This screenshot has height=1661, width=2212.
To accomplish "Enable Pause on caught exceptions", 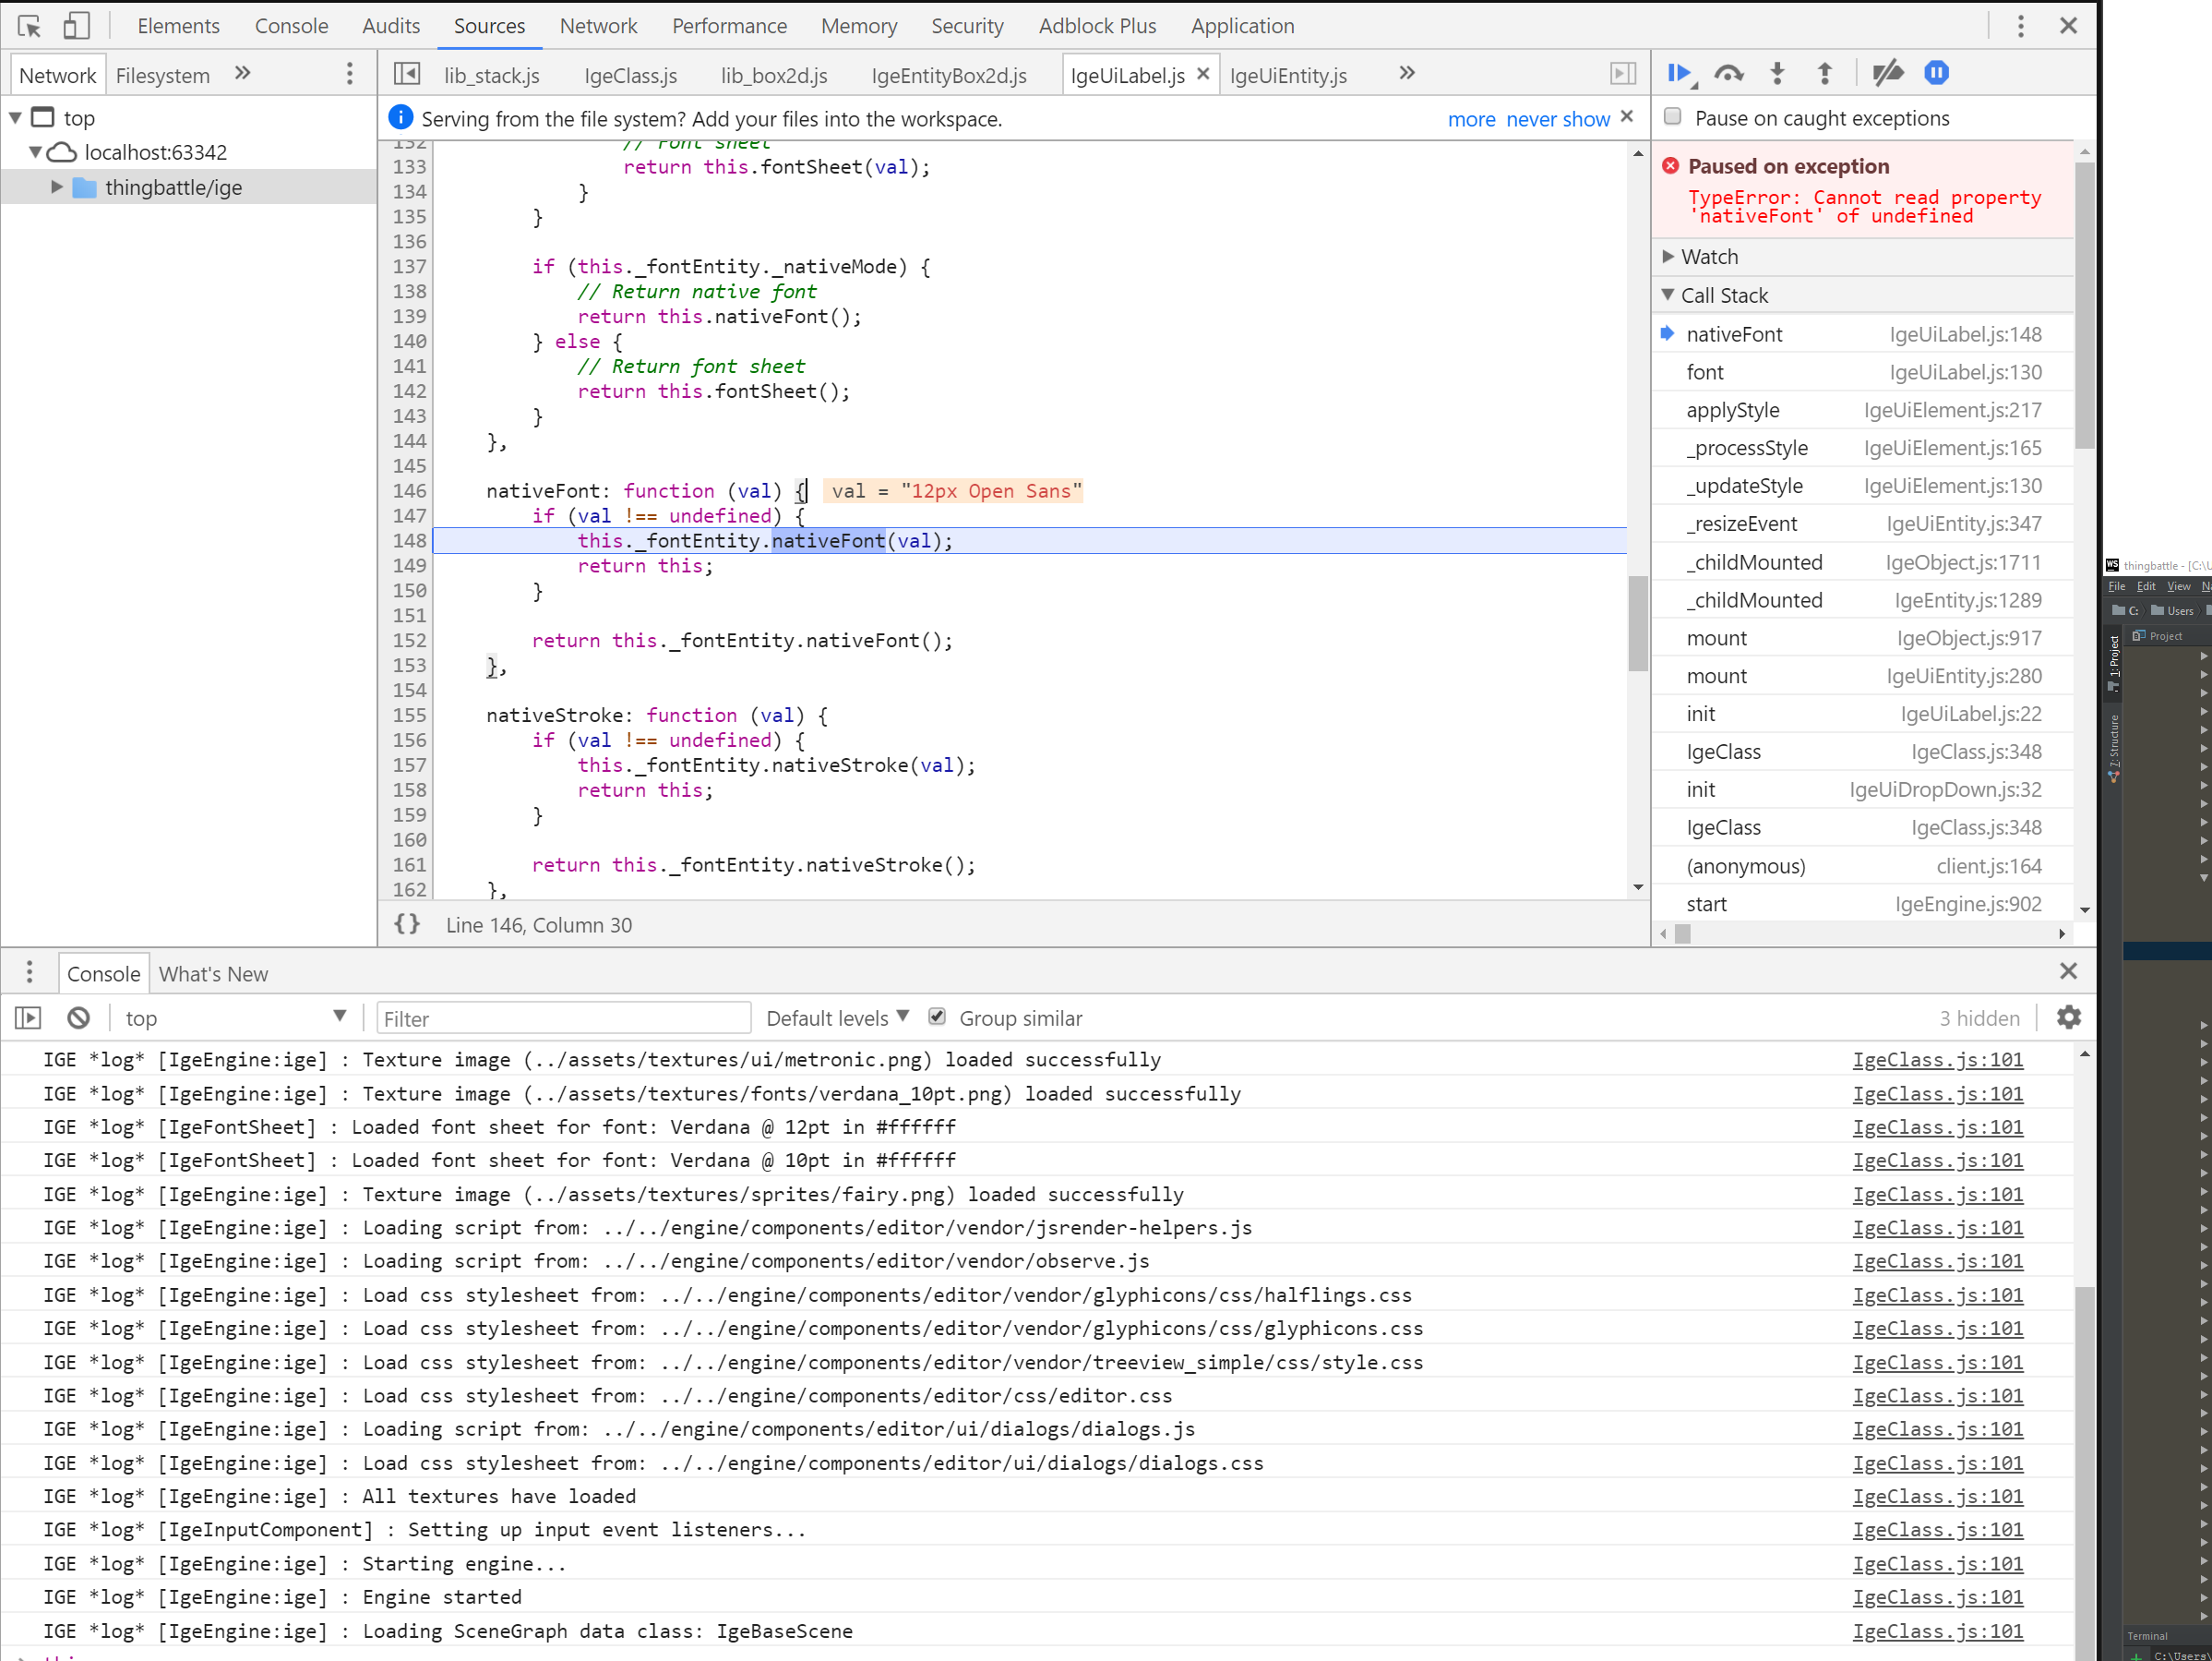I will click(1672, 117).
